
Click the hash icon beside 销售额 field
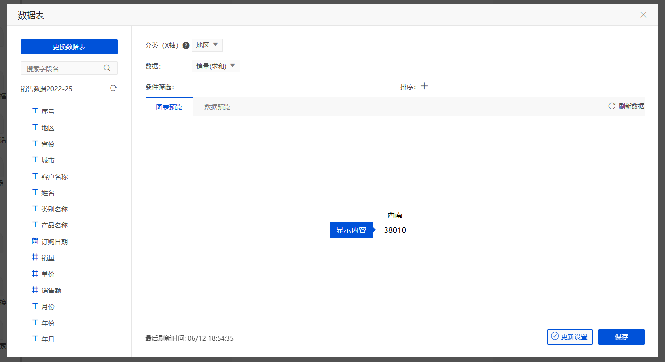pos(35,290)
